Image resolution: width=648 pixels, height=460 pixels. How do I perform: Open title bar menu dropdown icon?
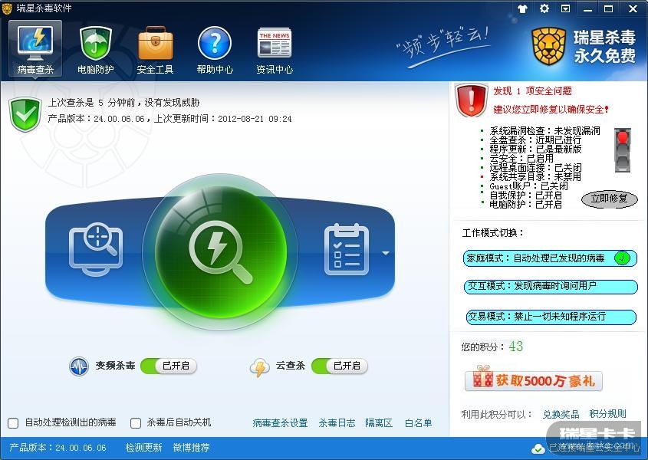[x=566, y=8]
